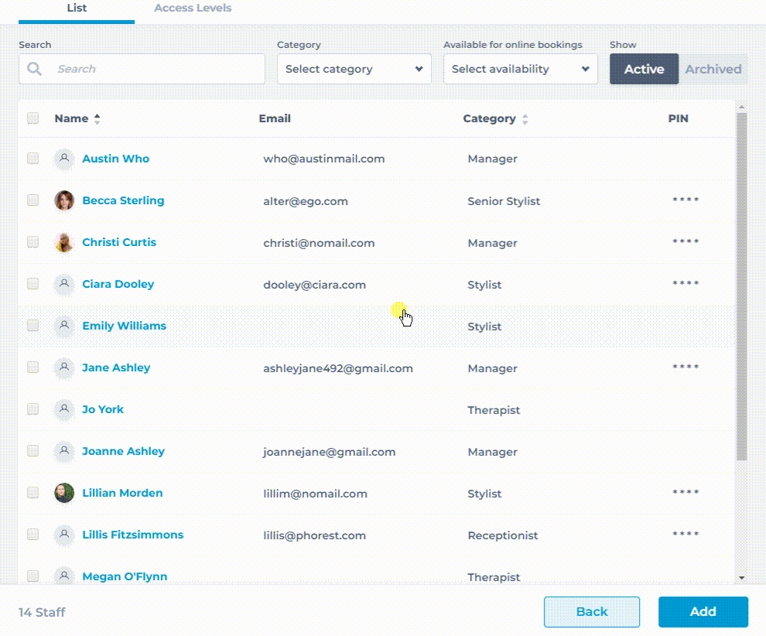Image resolution: width=766 pixels, height=636 pixels.
Task: Check the select-all box in the table header
Action: click(32, 118)
